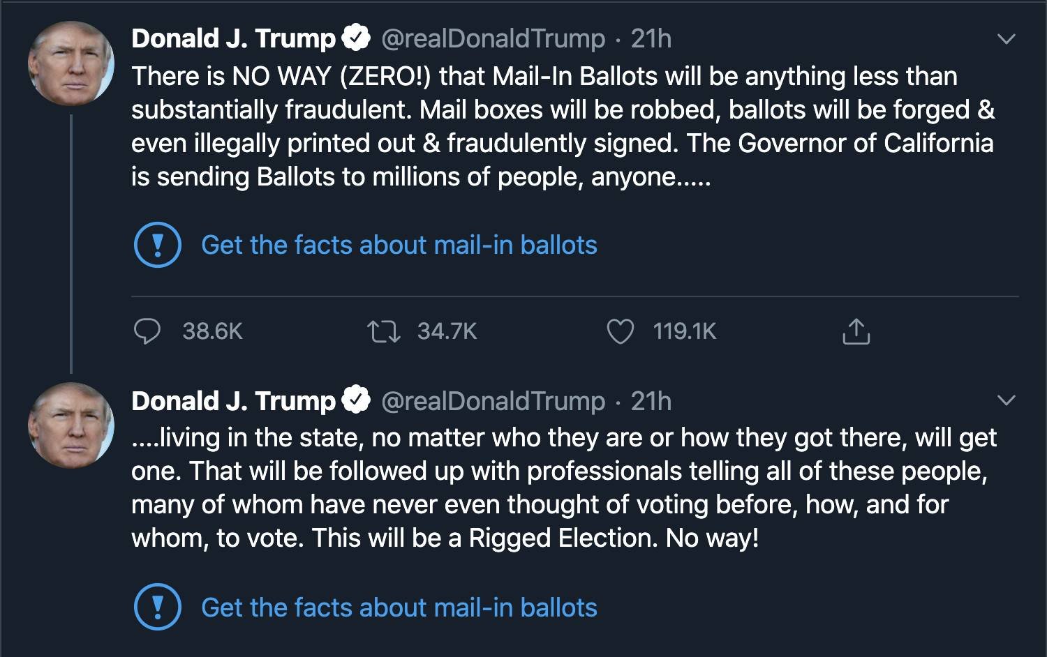
Task: Open Get the facts about mail-in ballots link
Action: click(399, 245)
